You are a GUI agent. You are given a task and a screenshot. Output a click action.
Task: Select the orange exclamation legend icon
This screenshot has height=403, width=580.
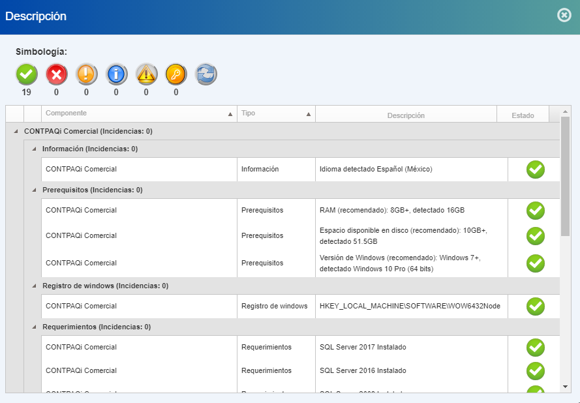point(86,74)
